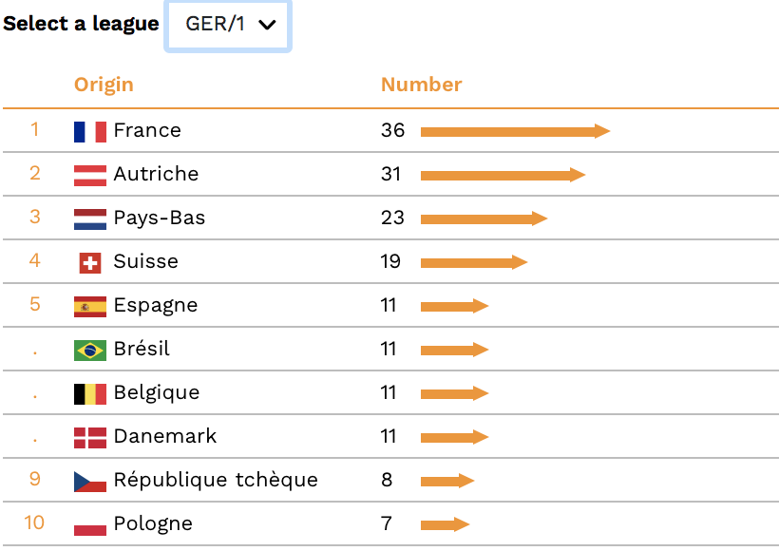Screen dimensions: 779x551
Task: Click the Pays-Bas flag icon
Action: pos(90,219)
